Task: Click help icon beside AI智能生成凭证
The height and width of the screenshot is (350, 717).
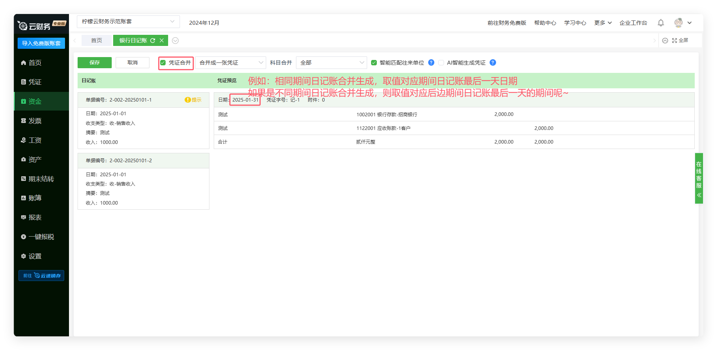Action: 493,63
